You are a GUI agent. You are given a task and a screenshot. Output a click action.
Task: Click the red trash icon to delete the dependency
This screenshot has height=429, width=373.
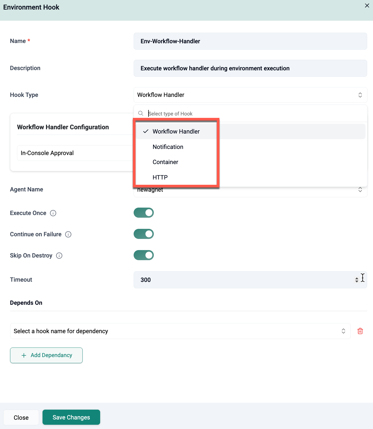[360, 331]
